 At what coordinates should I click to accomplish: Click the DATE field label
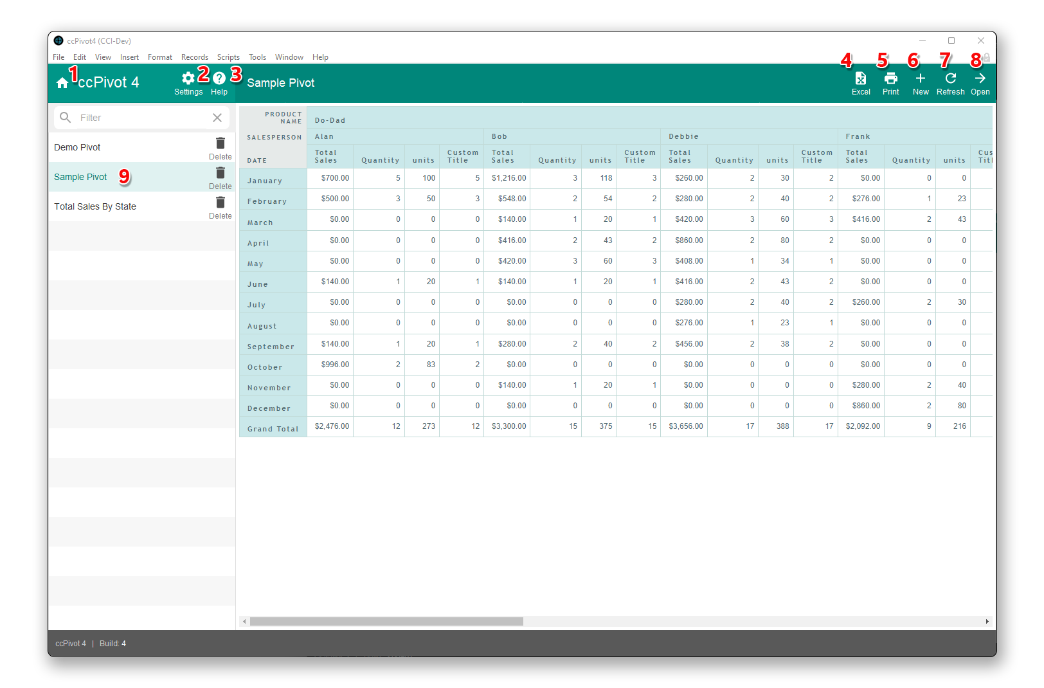tap(256, 161)
